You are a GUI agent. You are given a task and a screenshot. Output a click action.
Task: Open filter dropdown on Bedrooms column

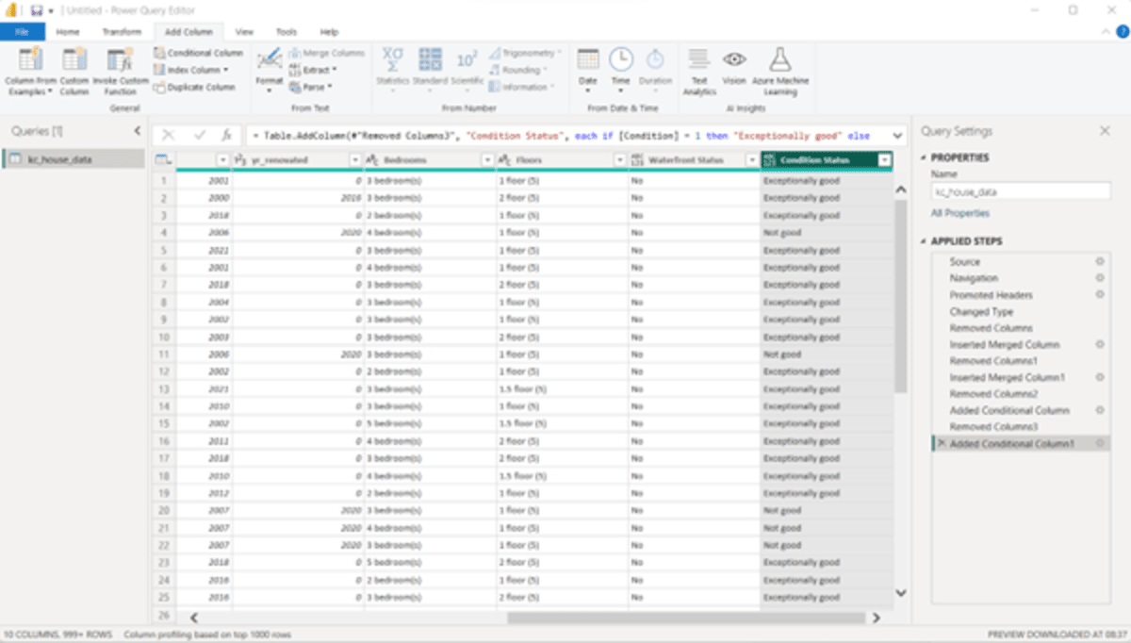pyautogui.click(x=488, y=160)
